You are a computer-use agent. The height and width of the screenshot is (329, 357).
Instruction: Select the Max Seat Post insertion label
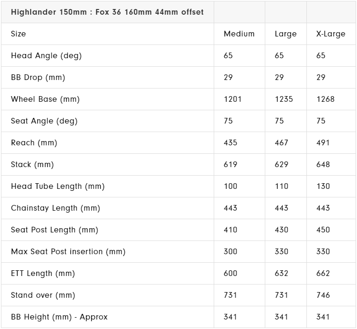pyautogui.click(x=68, y=252)
